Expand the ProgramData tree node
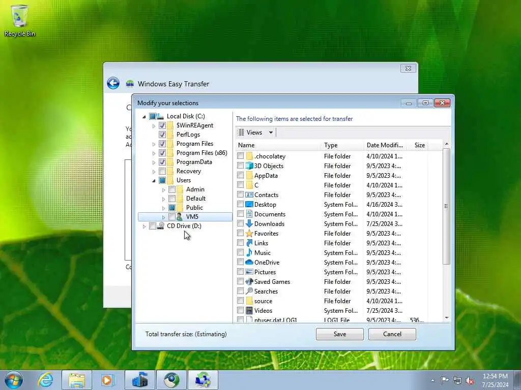Viewport: 521px width, 390px height. point(154,162)
